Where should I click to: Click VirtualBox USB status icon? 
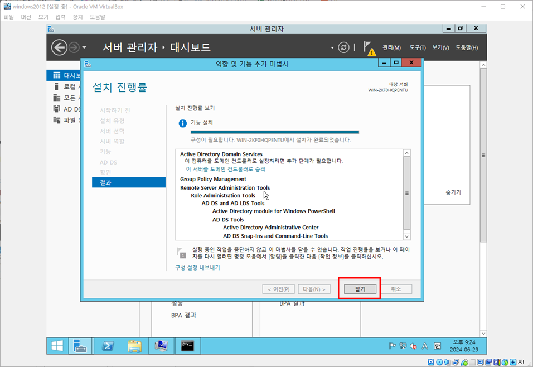click(464, 362)
